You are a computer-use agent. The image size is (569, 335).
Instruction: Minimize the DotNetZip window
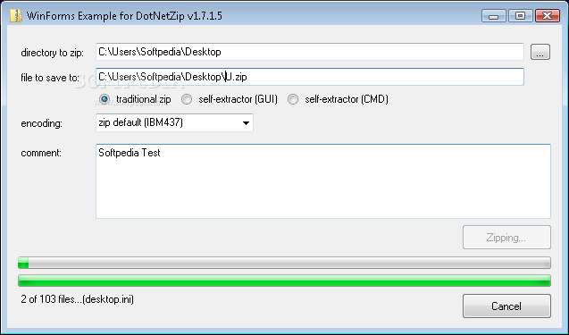(493, 16)
